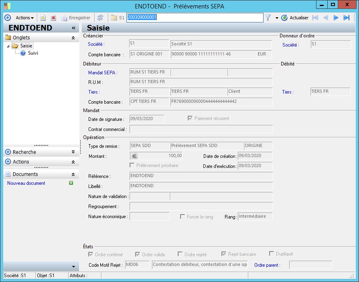
Task: Open the Nouveau document link
Action: [26, 183]
